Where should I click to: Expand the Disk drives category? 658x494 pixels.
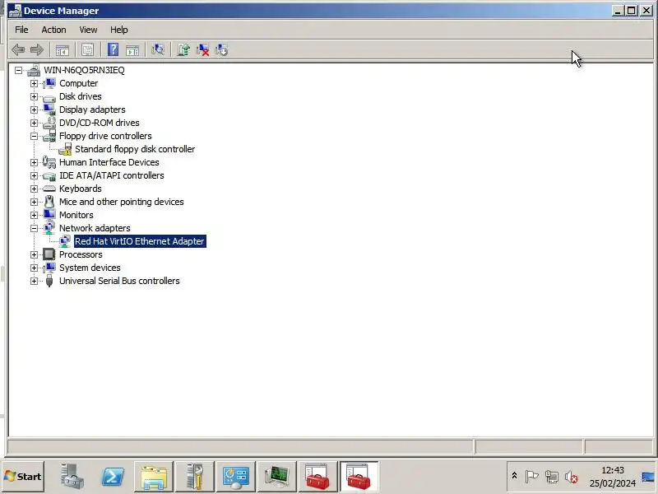pyautogui.click(x=34, y=96)
